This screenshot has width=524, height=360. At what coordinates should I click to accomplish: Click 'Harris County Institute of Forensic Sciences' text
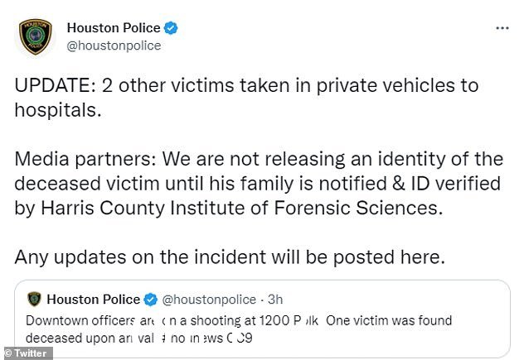click(x=240, y=209)
